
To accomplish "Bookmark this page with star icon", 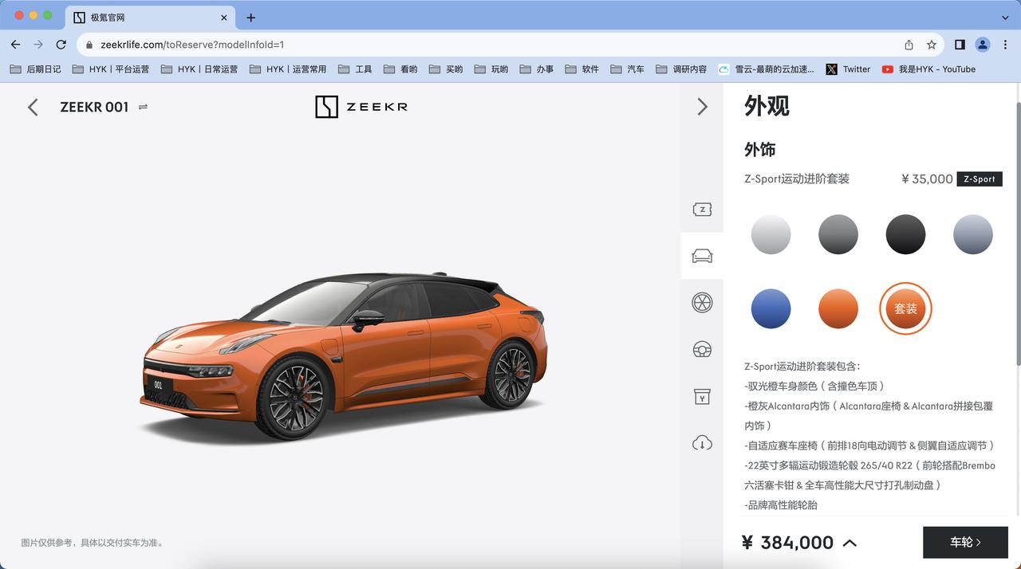I will [931, 45].
